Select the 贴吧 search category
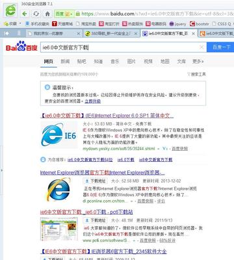 82,61
